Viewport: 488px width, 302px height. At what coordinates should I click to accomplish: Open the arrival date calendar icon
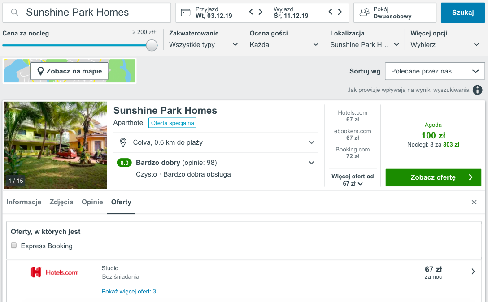point(186,13)
